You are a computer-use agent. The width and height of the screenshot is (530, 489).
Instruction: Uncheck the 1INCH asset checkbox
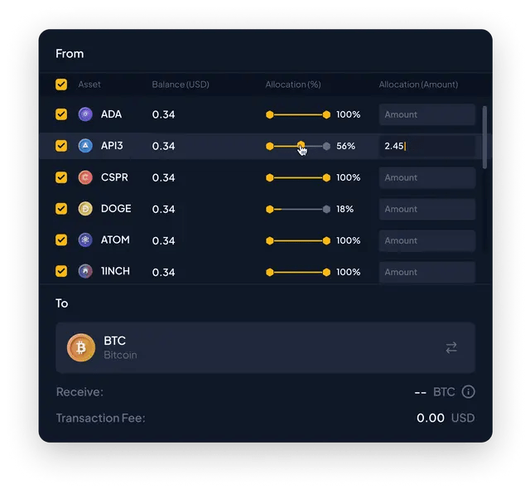click(x=61, y=271)
